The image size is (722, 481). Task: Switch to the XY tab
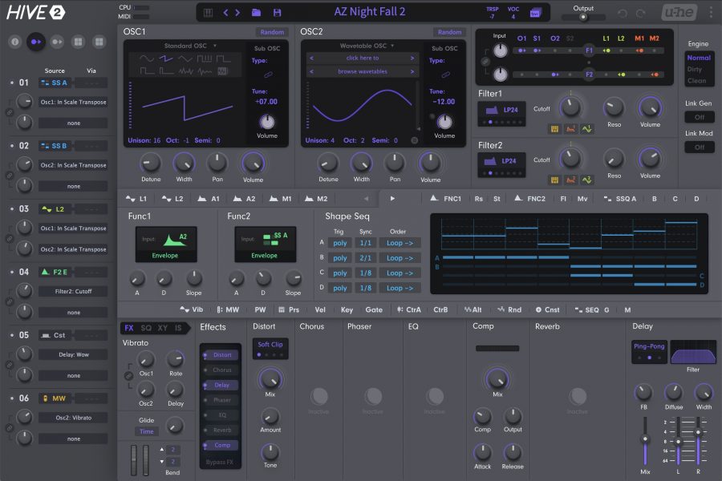[x=163, y=328]
